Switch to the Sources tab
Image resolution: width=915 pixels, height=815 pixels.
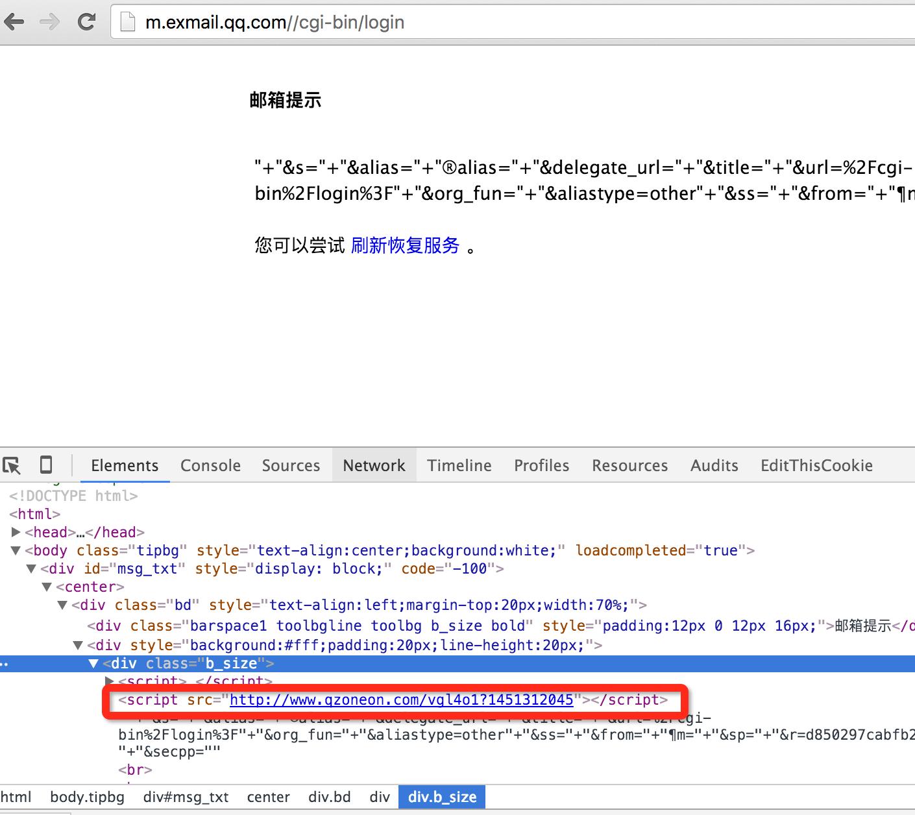pyautogui.click(x=291, y=465)
